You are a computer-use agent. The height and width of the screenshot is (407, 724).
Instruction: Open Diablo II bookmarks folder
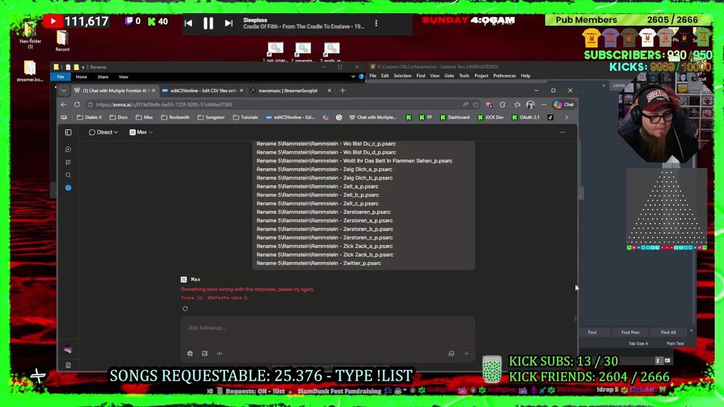[x=89, y=118]
